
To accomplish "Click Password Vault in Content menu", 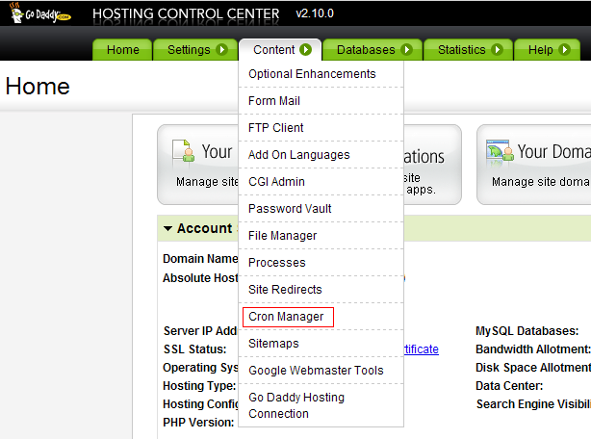I will pos(290,209).
